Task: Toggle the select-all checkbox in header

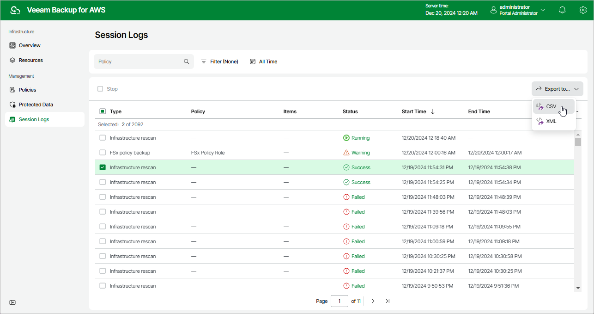Action: (x=103, y=111)
